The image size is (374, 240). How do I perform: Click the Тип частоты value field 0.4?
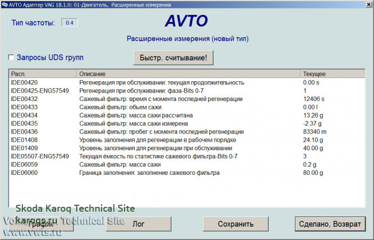(x=69, y=22)
